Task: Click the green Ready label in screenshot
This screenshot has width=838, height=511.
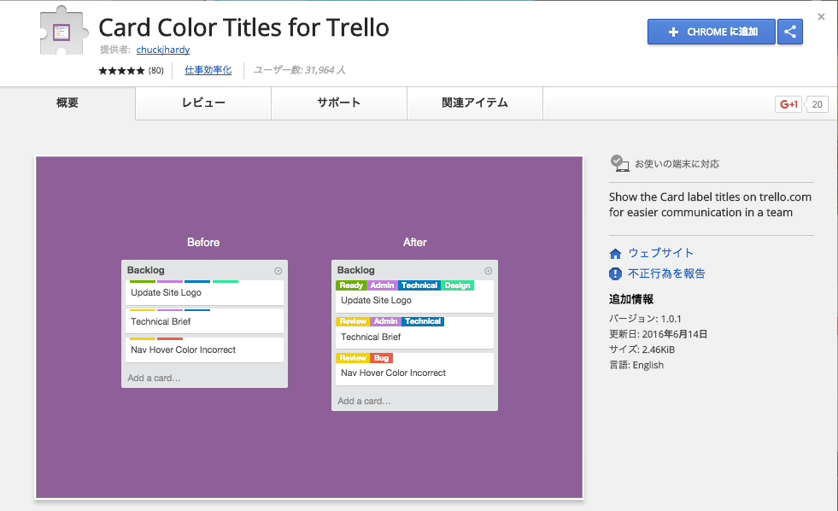Action: (351, 285)
